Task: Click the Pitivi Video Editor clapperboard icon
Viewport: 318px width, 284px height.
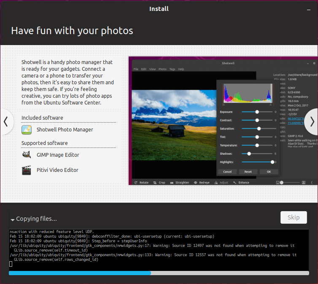Action: (x=27, y=170)
